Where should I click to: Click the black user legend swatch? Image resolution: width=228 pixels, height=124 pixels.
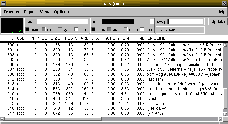pyautogui.click(x=27, y=29)
